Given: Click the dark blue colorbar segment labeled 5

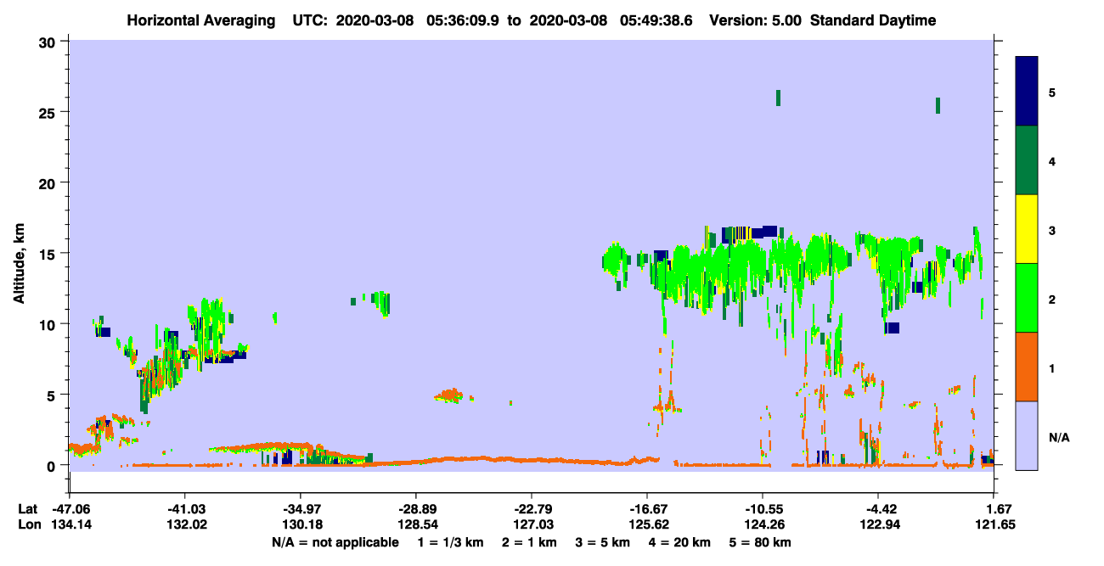Looking at the screenshot, I should click(x=1027, y=91).
